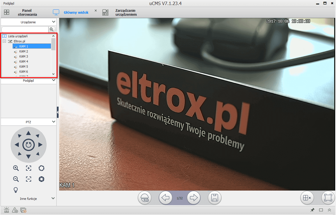336x215 pixels.
Task: Click the dome camera button below video
Action: pos(145,198)
